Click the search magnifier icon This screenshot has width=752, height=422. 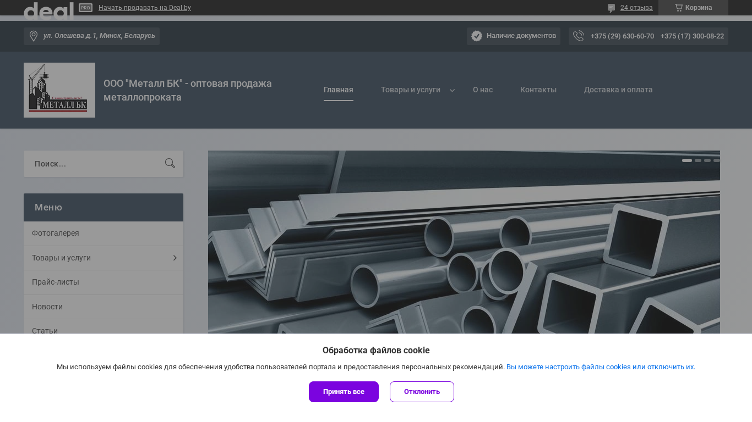tap(170, 163)
